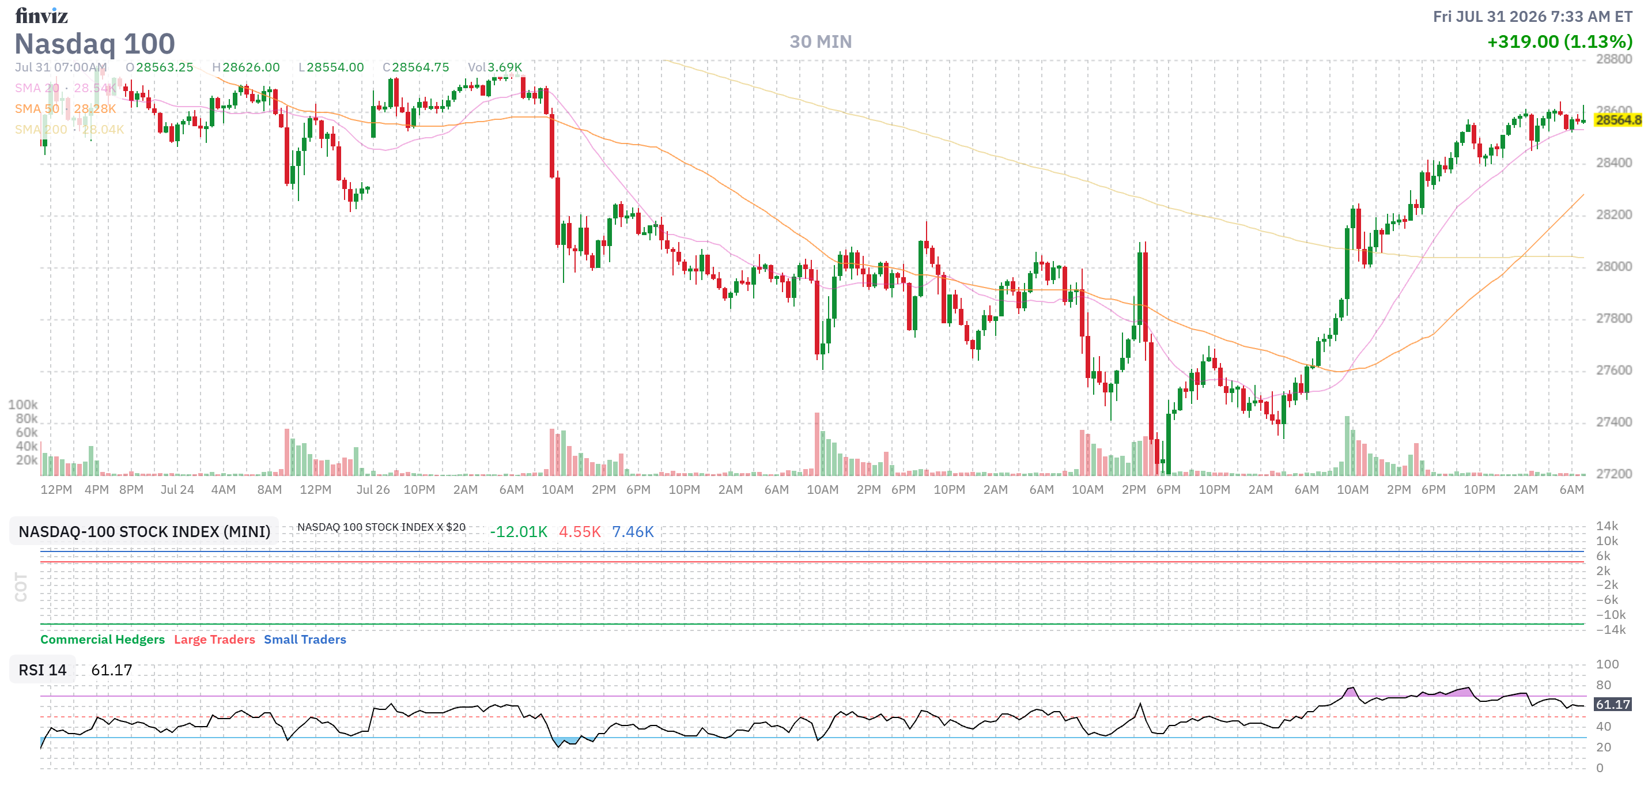This screenshot has height=786, width=1648.
Task: Click the low value 28554.00
Action: click(x=335, y=67)
